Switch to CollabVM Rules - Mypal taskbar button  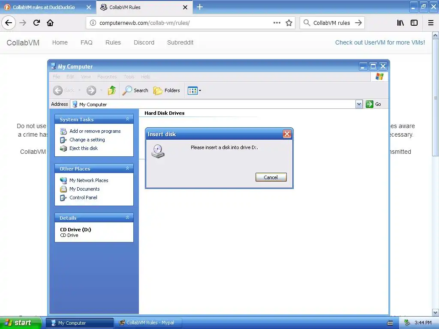tap(148, 323)
